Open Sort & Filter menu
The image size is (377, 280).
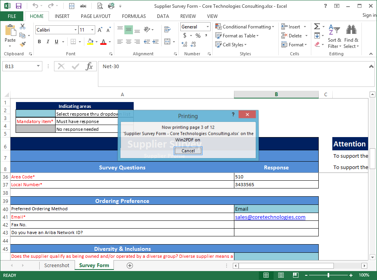[x=335, y=36]
